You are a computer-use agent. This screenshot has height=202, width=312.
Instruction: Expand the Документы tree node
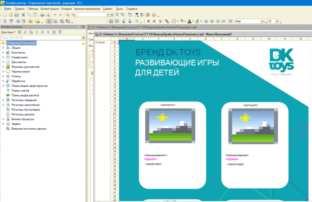(x=3, y=62)
